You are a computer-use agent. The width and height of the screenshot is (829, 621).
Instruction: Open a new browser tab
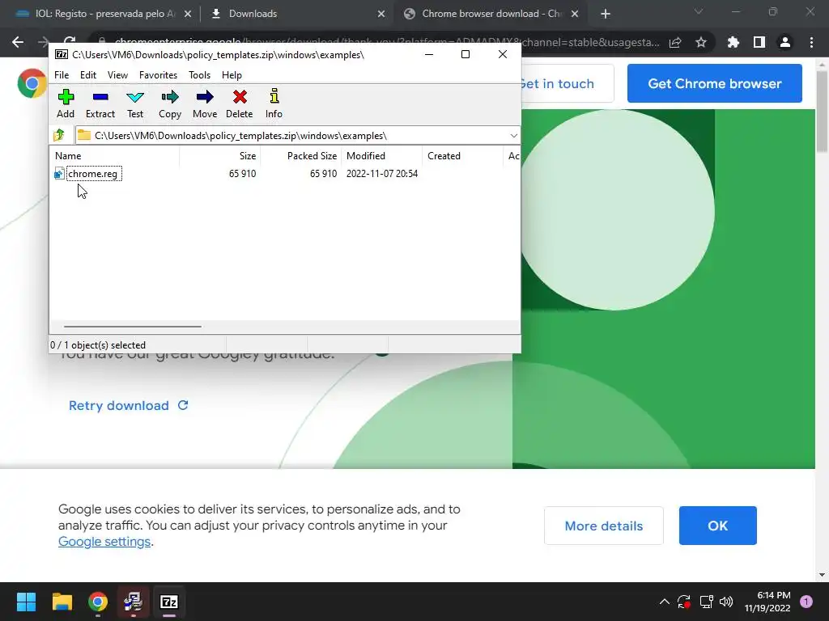(606, 14)
